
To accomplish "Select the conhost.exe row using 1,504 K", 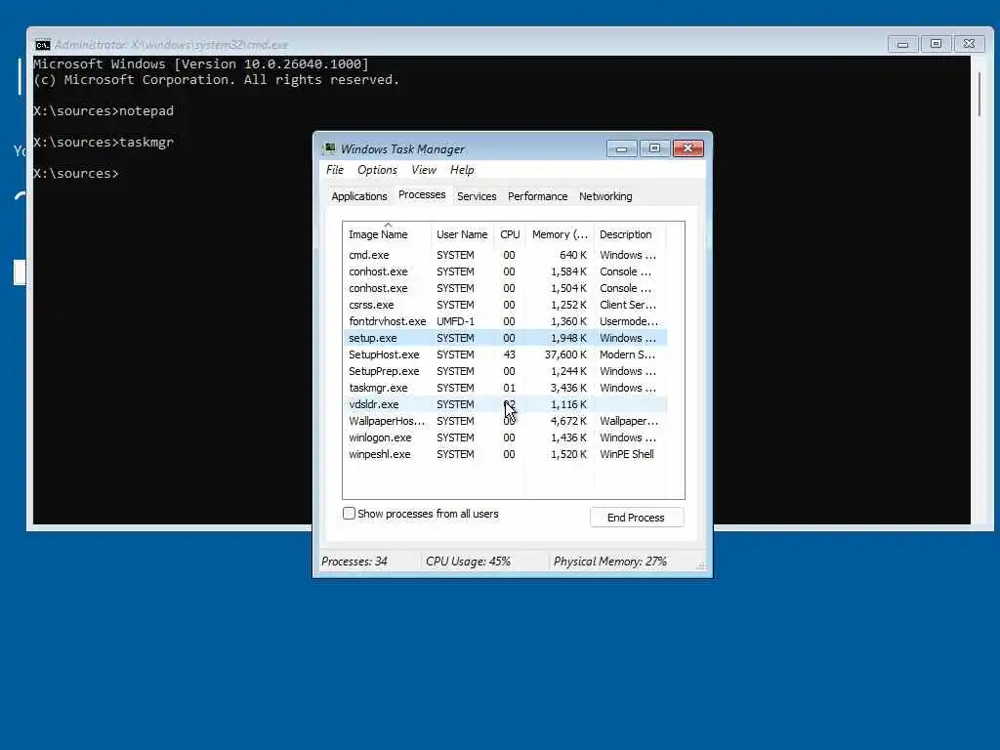I will point(505,288).
